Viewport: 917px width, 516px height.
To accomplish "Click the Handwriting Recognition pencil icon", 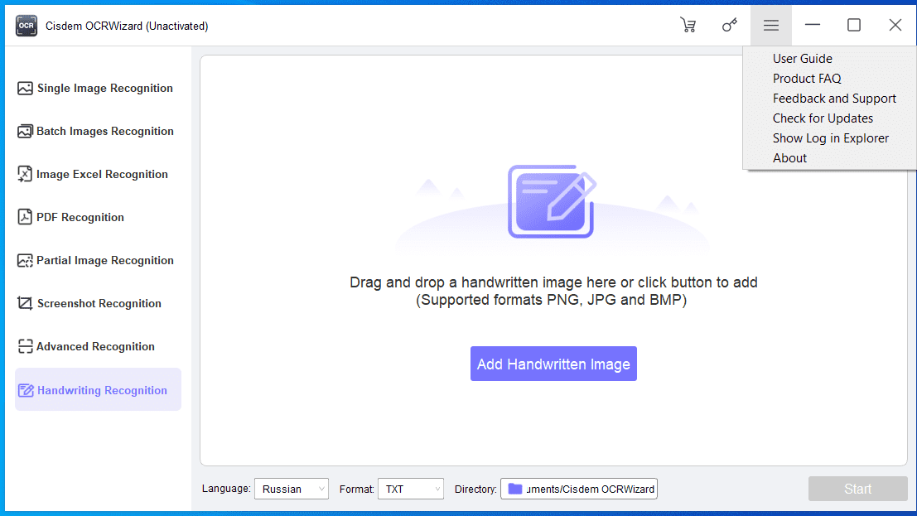I will pyautogui.click(x=25, y=390).
